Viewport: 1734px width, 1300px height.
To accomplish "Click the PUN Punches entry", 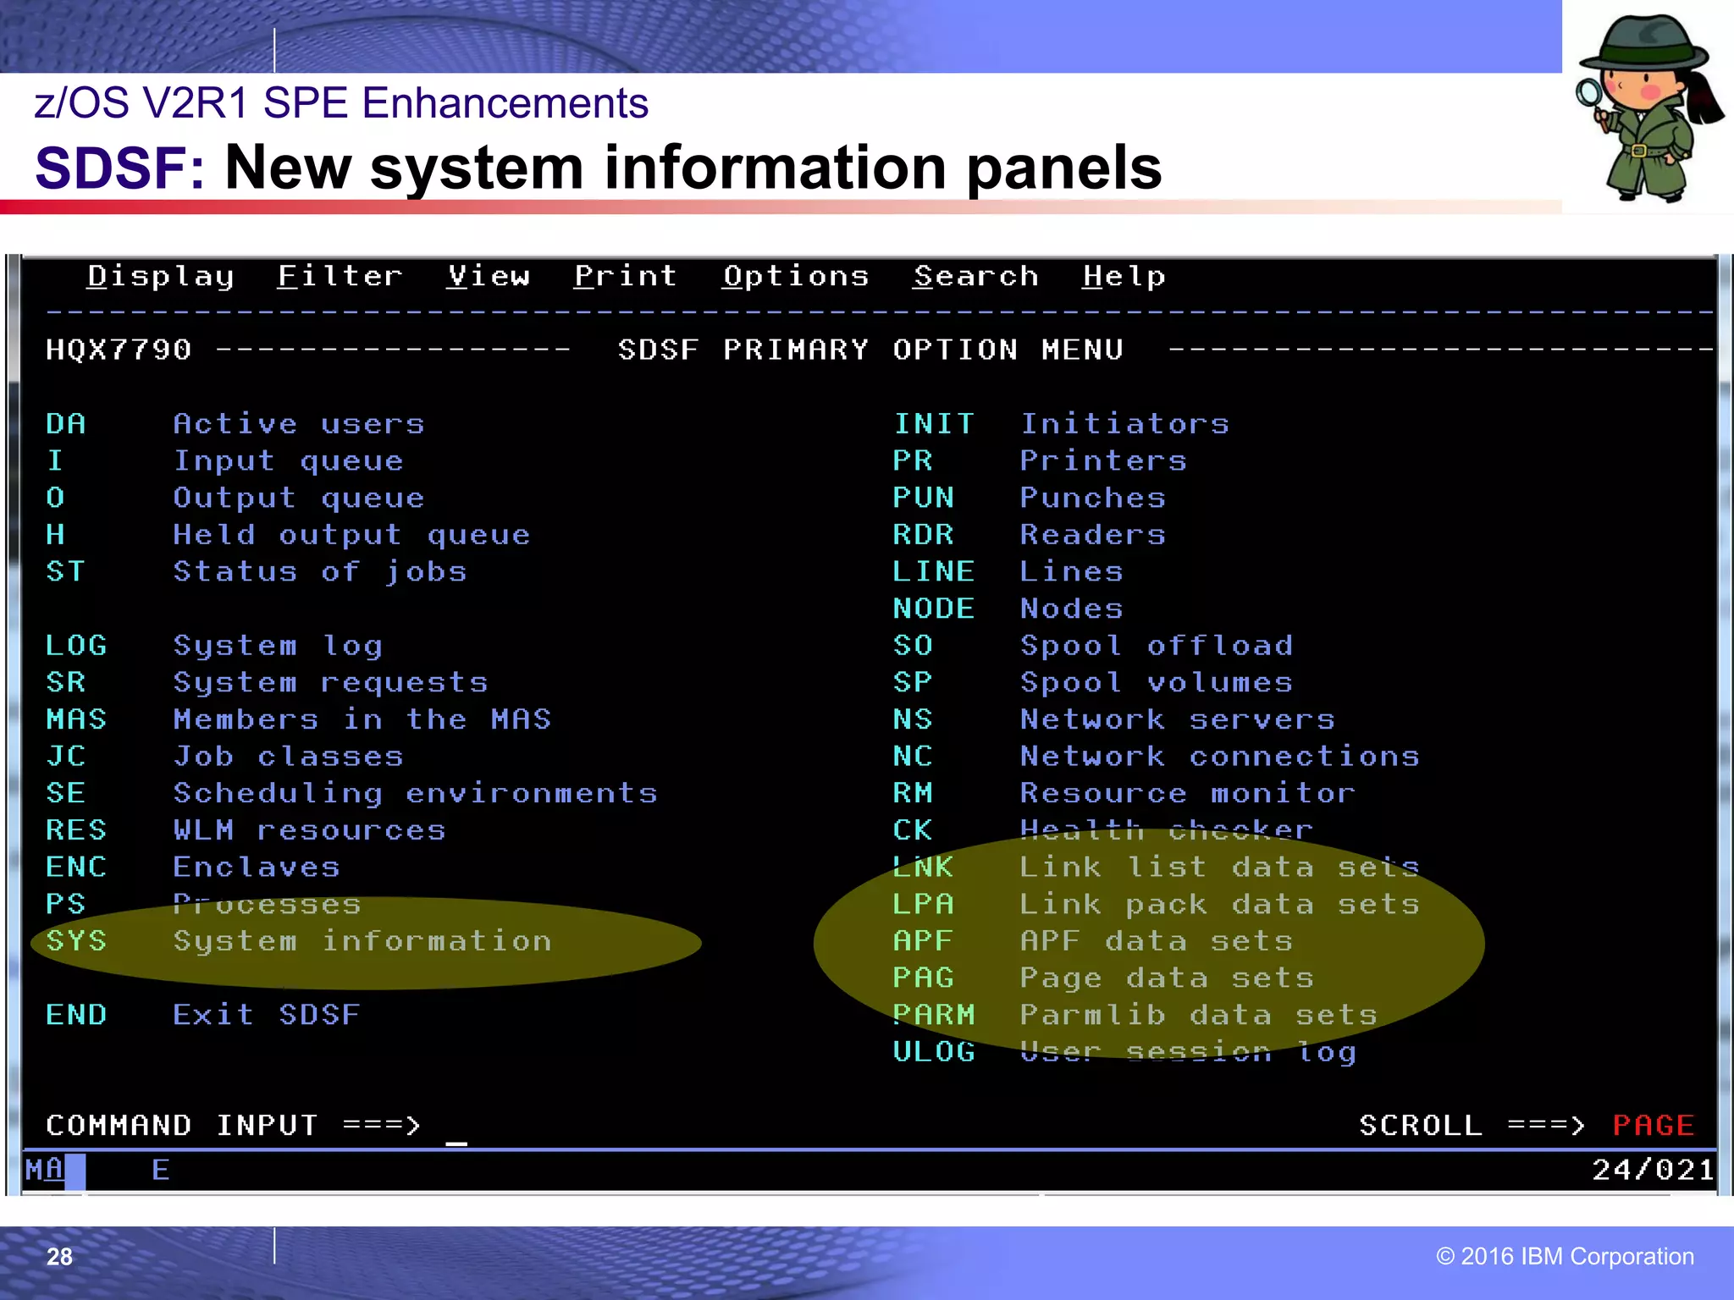I will click(1030, 499).
